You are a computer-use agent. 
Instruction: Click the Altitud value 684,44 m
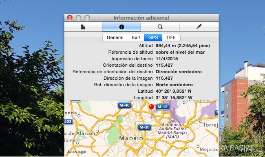(x=183, y=46)
